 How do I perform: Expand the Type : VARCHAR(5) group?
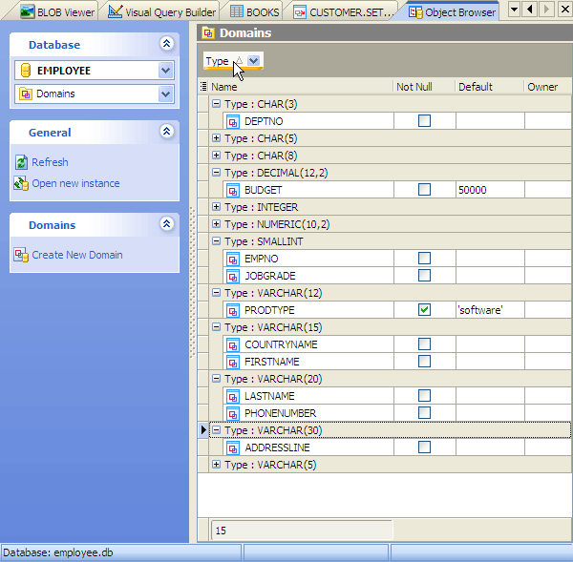click(217, 465)
